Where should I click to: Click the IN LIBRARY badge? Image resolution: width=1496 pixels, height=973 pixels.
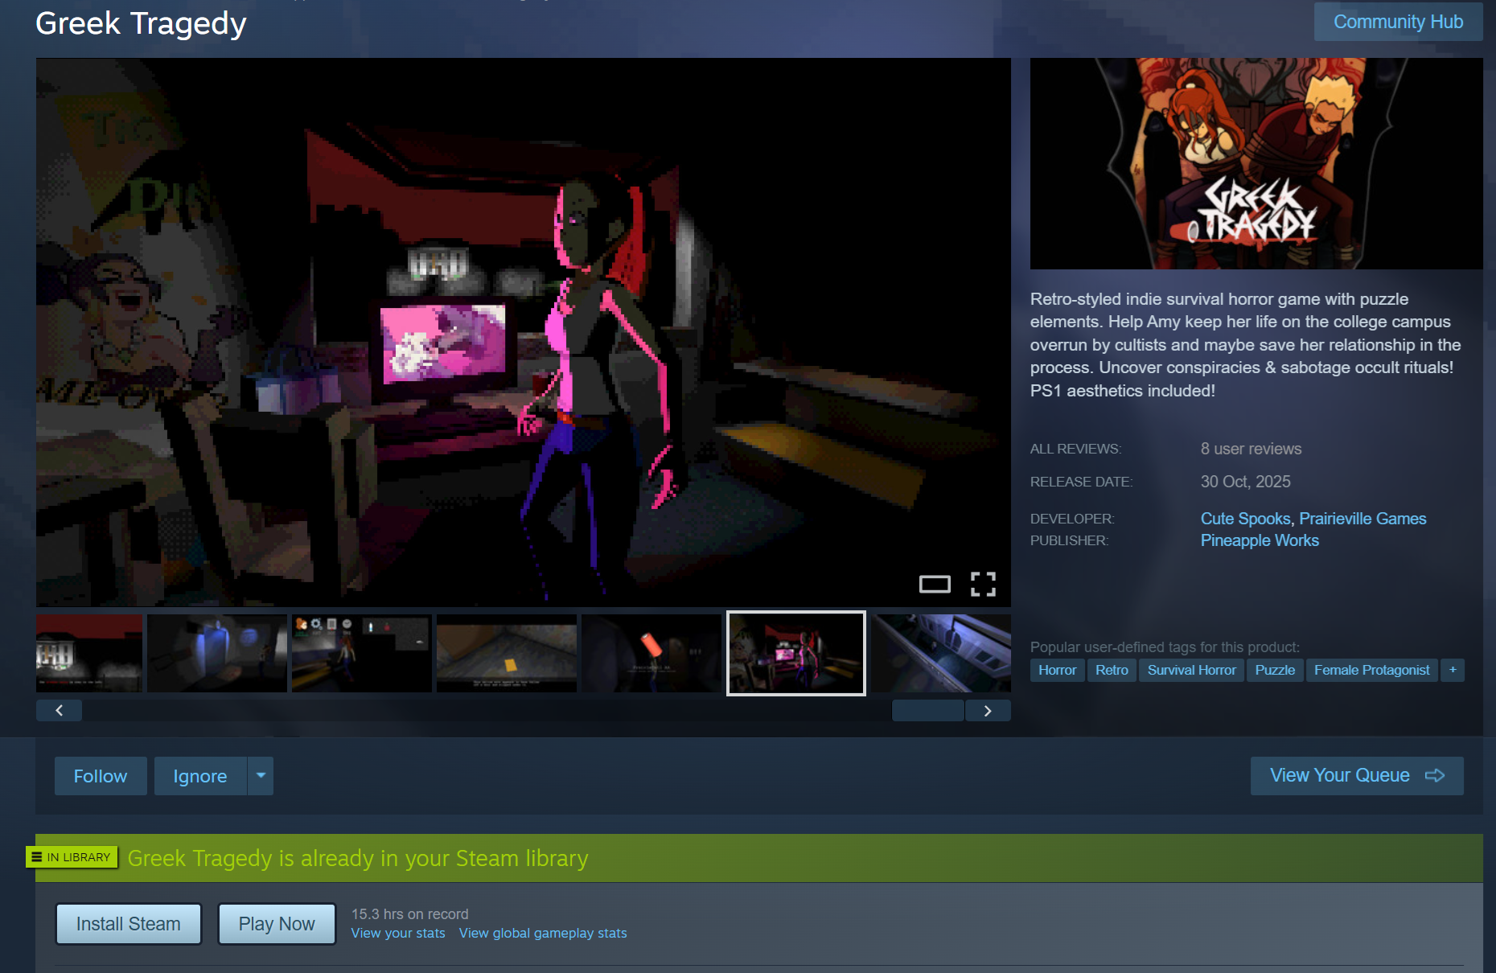coord(72,857)
